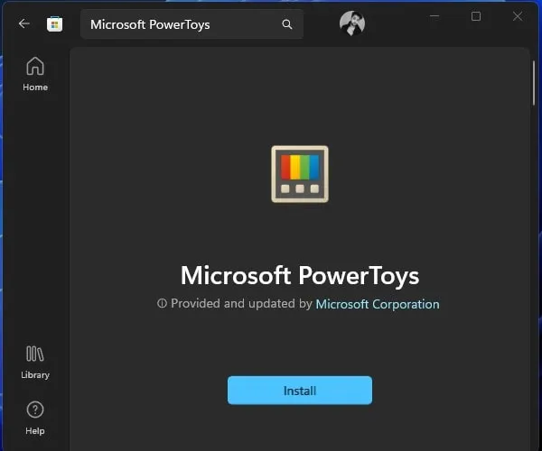Close the Microsoft Store window
The width and height of the screenshot is (542, 451).
coord(518,16)
